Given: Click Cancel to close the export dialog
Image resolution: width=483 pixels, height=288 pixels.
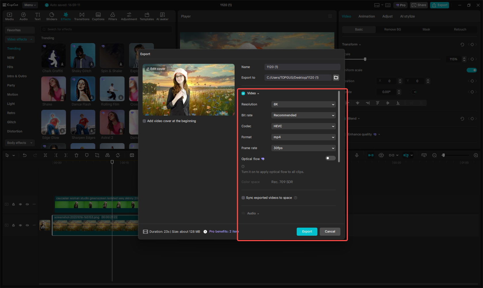Looking at the screenshot, I should point(330,232).
